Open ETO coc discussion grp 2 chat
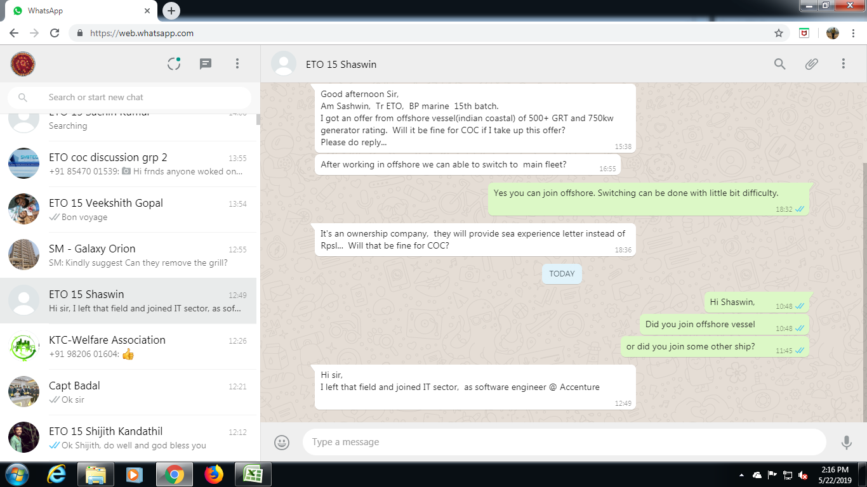The width and height of the screenshot is (867, 487). coord(130,164)
